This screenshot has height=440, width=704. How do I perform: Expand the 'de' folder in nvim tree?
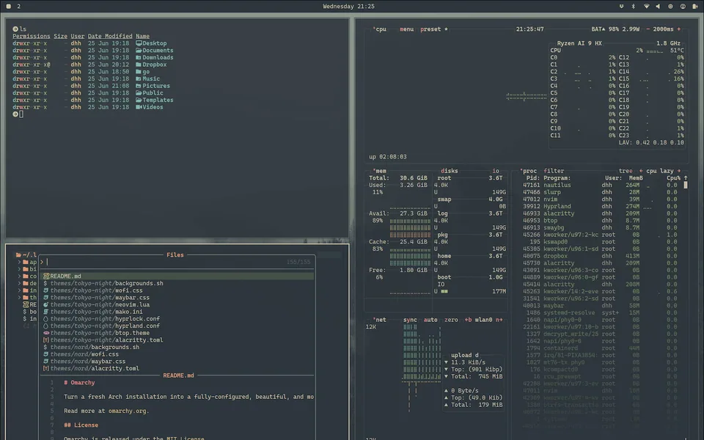click(x=19, y=283)
